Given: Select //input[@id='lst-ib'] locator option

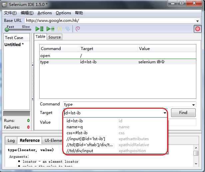Looking at the screenshot, I should tap(115, 139).
